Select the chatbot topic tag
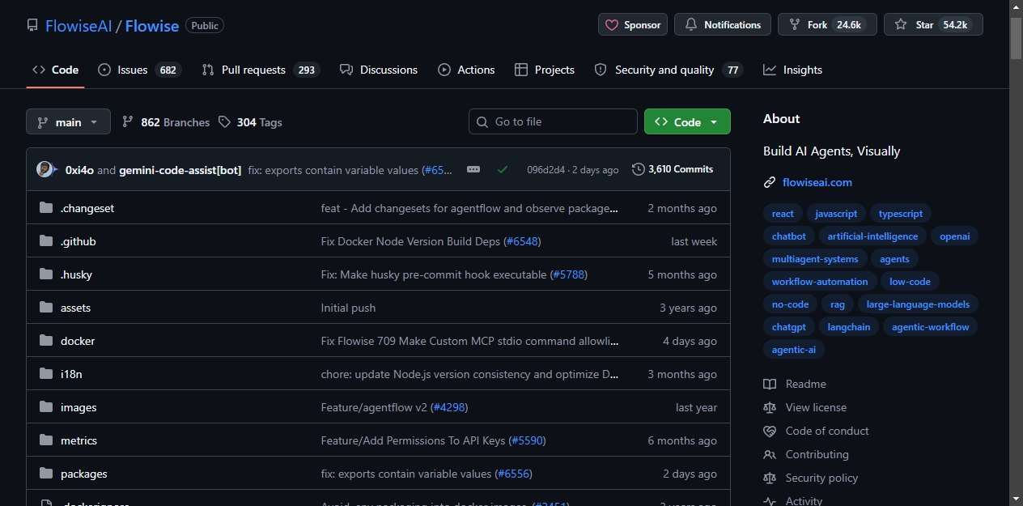This screenshot has height=506, width=1023. pyautogui.click(x=789, y=236)
